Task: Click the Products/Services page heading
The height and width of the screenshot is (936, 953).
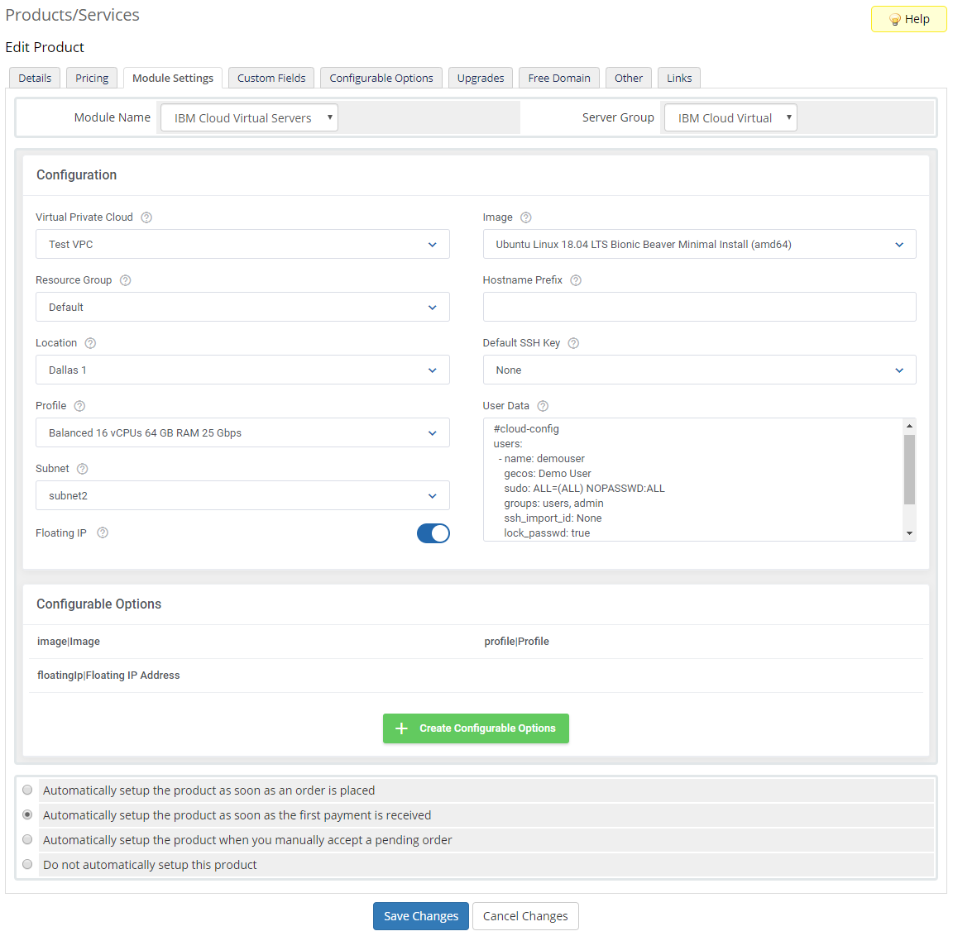Action: 72,15
